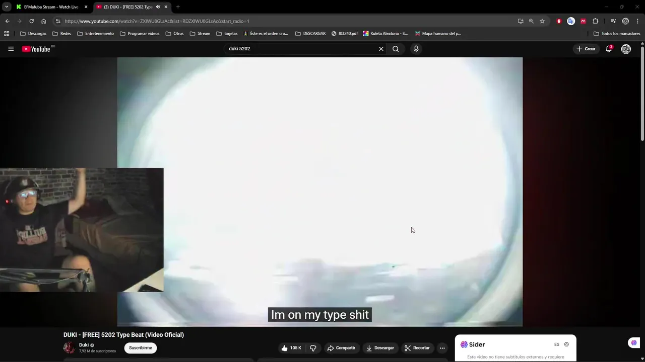Open the YouTube notifications bell
The height and width of the screenshot is (362, 645).
coord(609,49)
